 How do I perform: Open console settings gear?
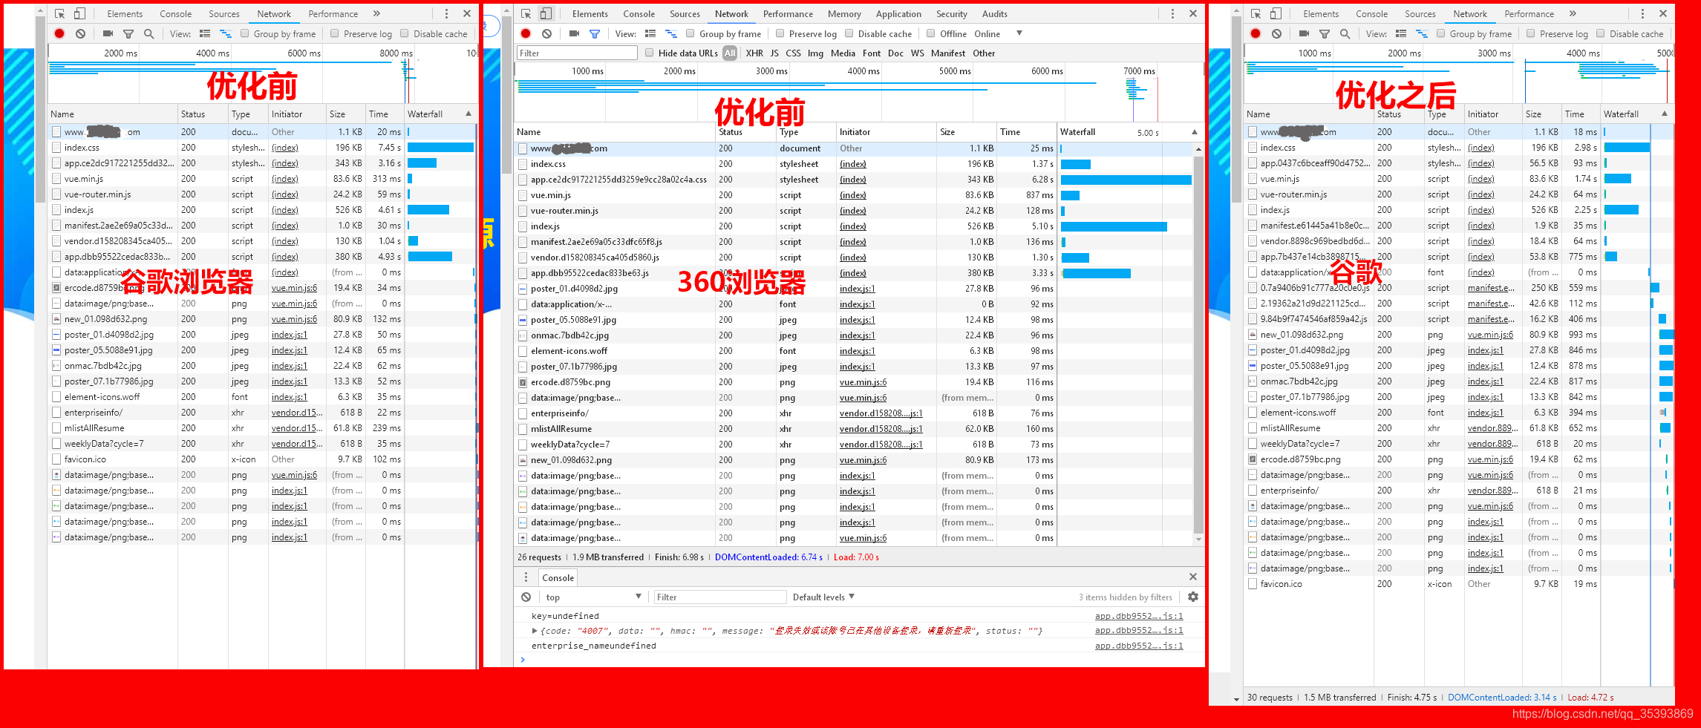point(1193,597)
